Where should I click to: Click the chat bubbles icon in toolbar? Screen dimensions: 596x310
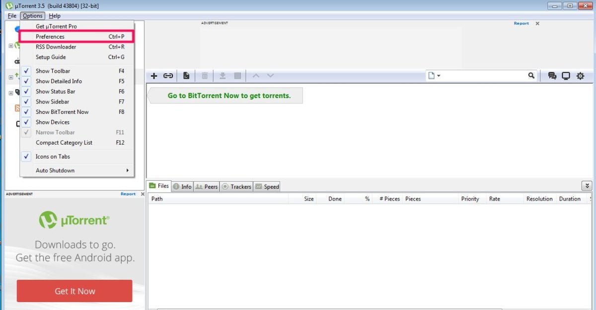click(552, 76)
